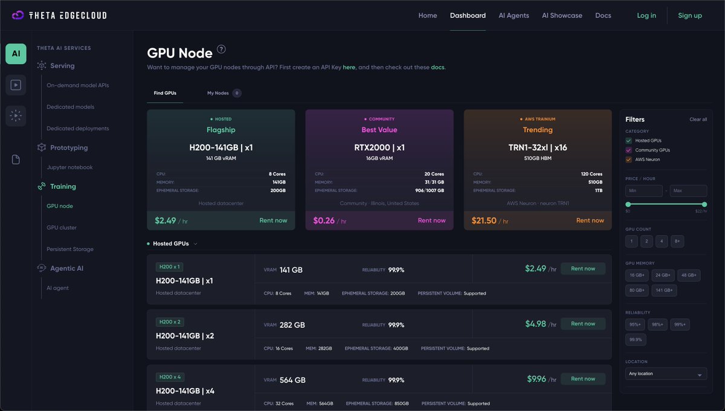Filter GPU memory by 80 GB+
This screenshot has width=725, height=411.
637,290
